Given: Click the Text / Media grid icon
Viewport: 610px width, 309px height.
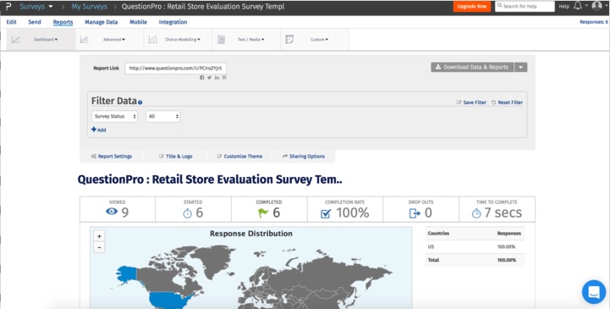Looking at the screenshot, I should click(x=221, y=39).
